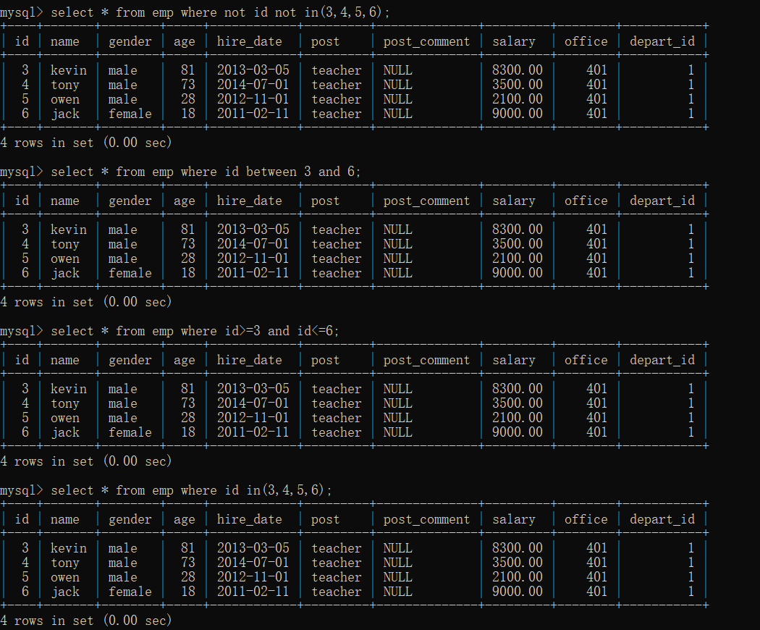Image resolution: width=760 pixels, height=630 pixels.
Task: Click "post_comment" header in the last result table
Action: click(426, 519)
